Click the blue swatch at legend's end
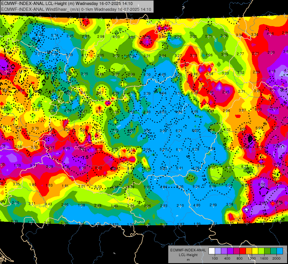 pyautogui.click(x=280, y=251)
